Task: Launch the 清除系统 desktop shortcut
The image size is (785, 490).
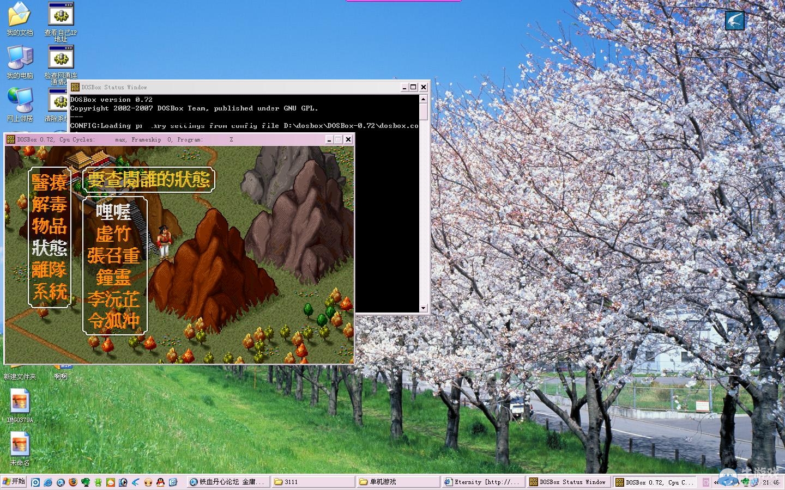Action: [x=57, y=105]
